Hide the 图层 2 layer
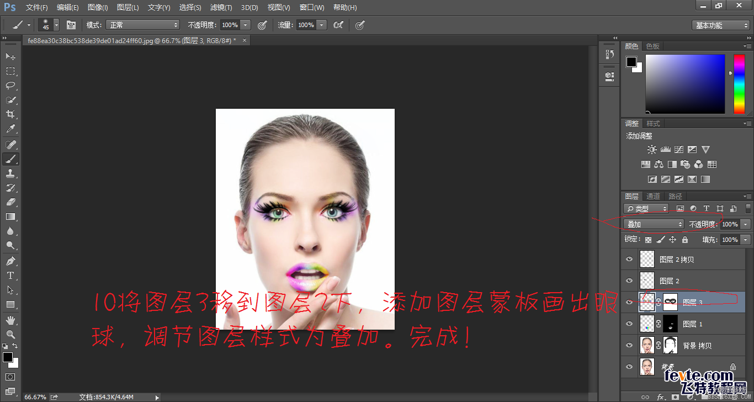The height and width of the screenshot is (402, 754). click(x=629, y=281)
